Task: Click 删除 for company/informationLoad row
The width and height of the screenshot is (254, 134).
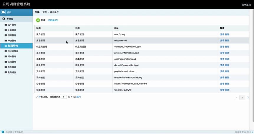Action: 227,47
